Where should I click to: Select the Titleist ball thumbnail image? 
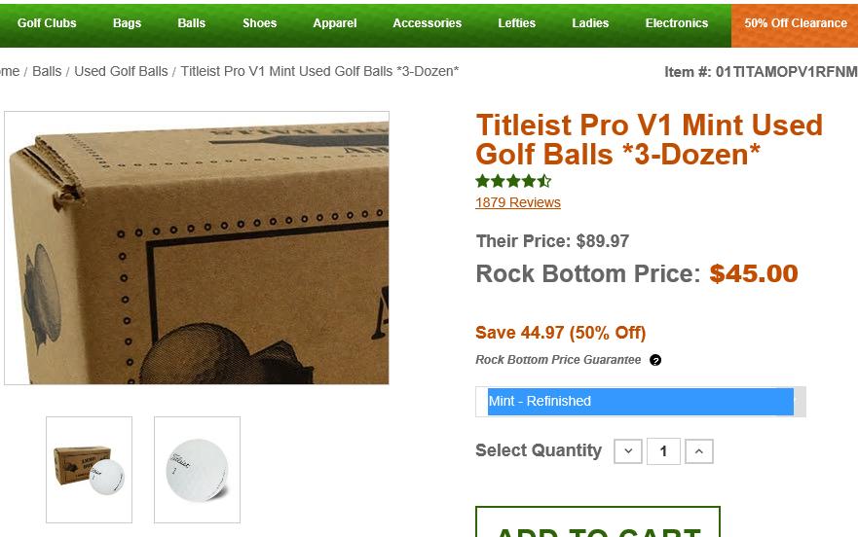point(197,470)
